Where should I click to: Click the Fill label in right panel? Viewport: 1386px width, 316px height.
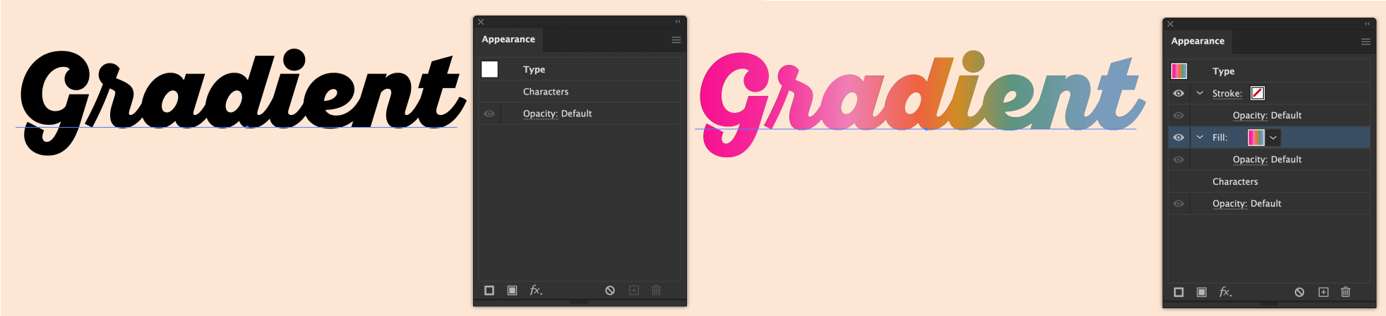tap(1220, 138)
